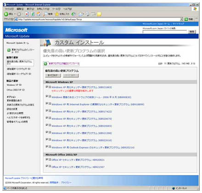
Task: Click the 設定の変更 sidebar link
Action: [12, 109]
